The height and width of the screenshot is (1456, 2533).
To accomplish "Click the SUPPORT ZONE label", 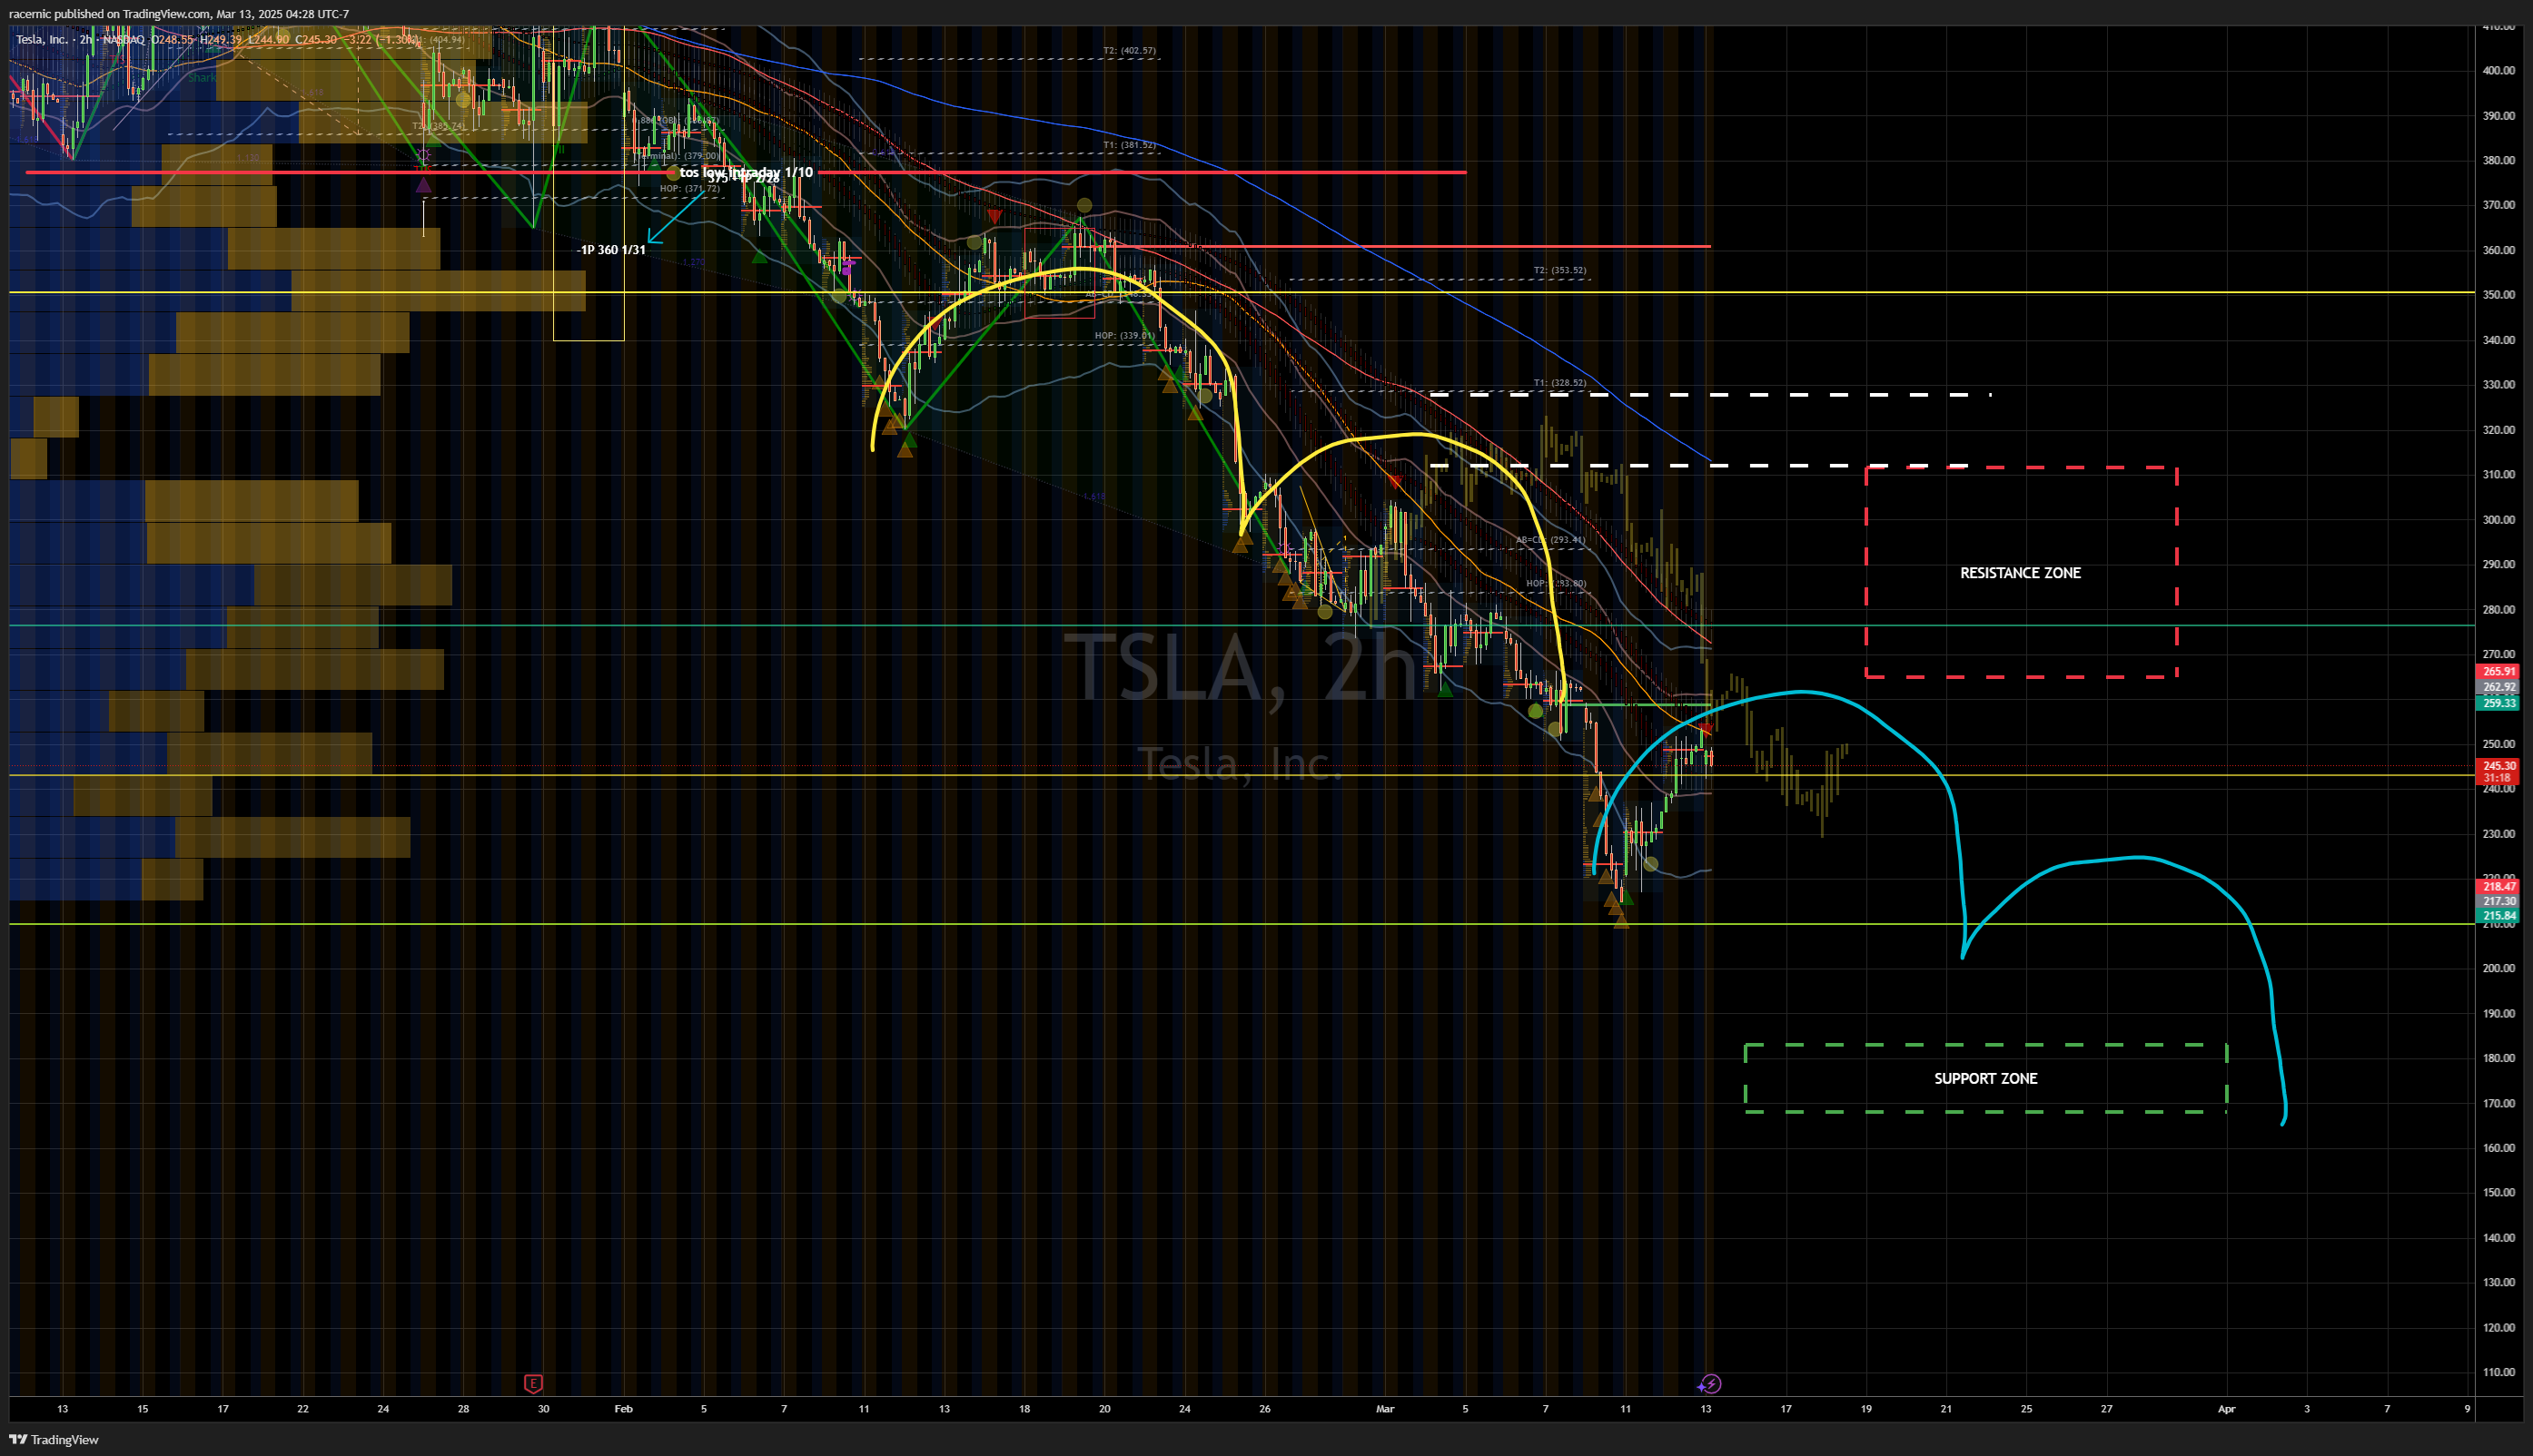I will [1985, 1078].
